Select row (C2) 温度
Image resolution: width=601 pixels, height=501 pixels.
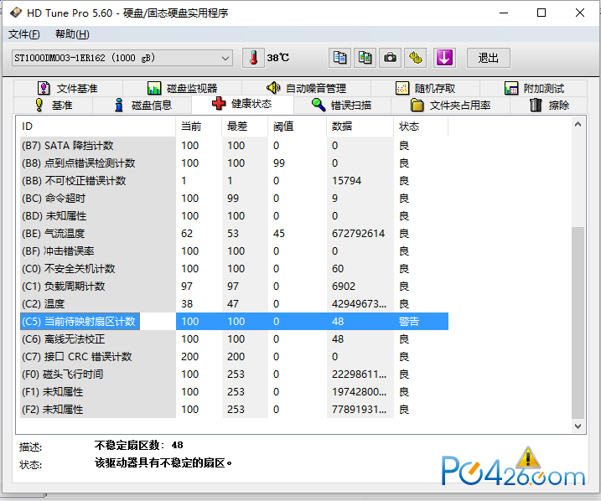234,304
